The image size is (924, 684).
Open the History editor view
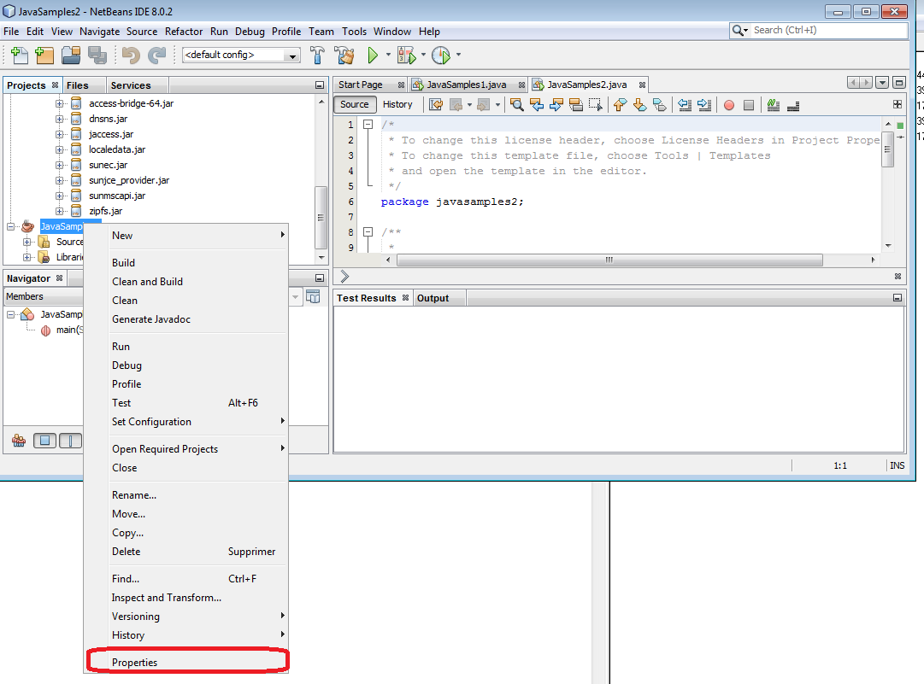tap(397, 104)
